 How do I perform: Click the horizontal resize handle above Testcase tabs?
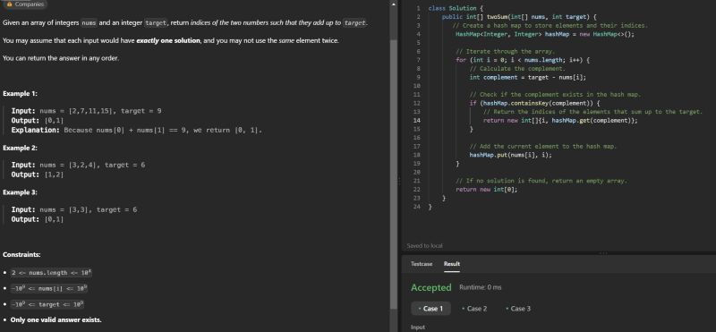pyautogui.click(x=603, y=253)
